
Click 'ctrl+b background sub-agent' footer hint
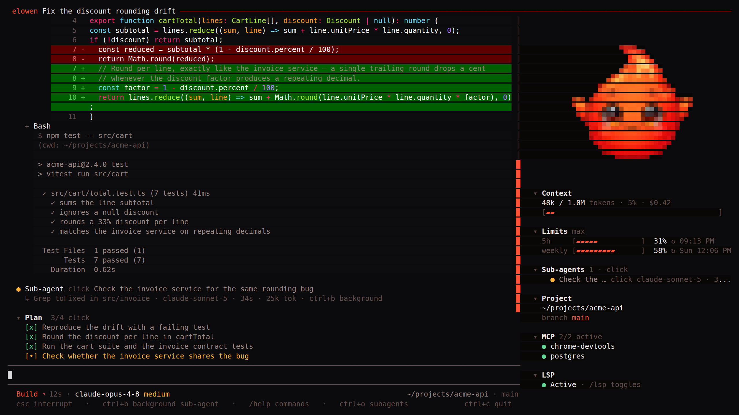(x=161, y=404)
